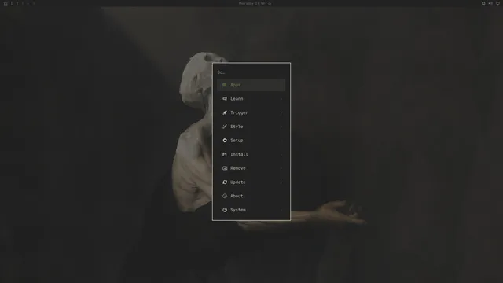The height and width of the screenshot is (283, 503).
Task: Expand the Style row chevron
Action: tap(281, 127)
